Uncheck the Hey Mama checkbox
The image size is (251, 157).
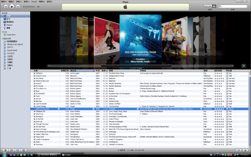[35, 78]
